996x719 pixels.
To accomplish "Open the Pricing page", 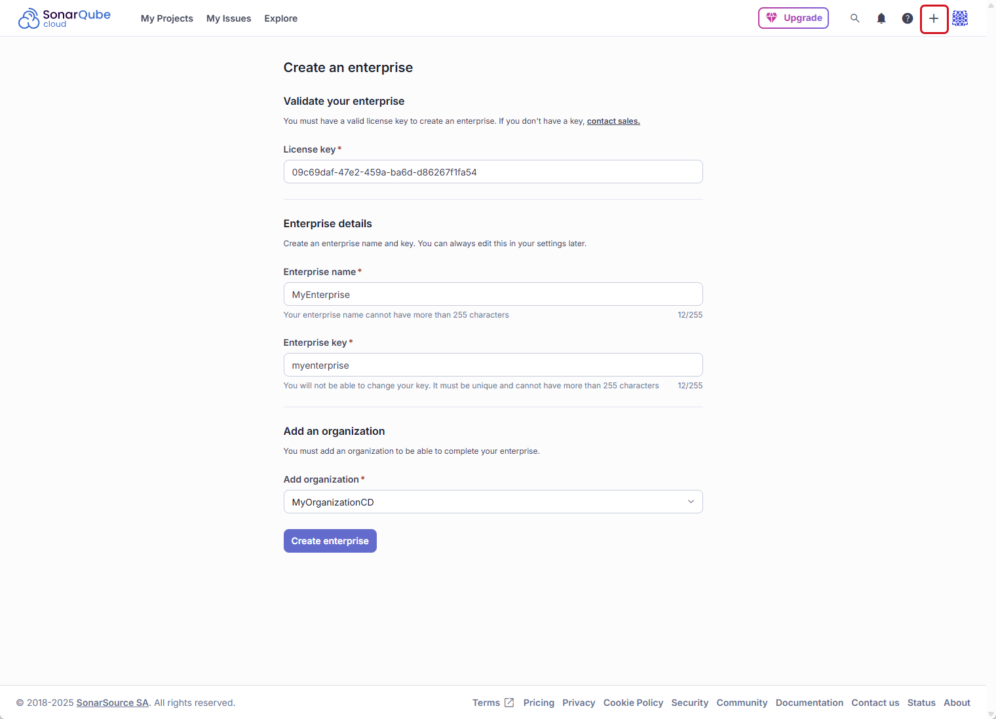I will point(539,702).
